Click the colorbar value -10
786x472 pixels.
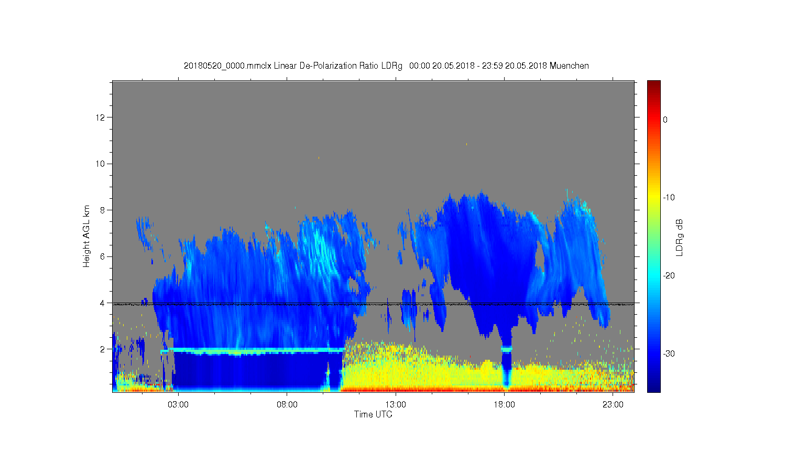click(668, 198)
